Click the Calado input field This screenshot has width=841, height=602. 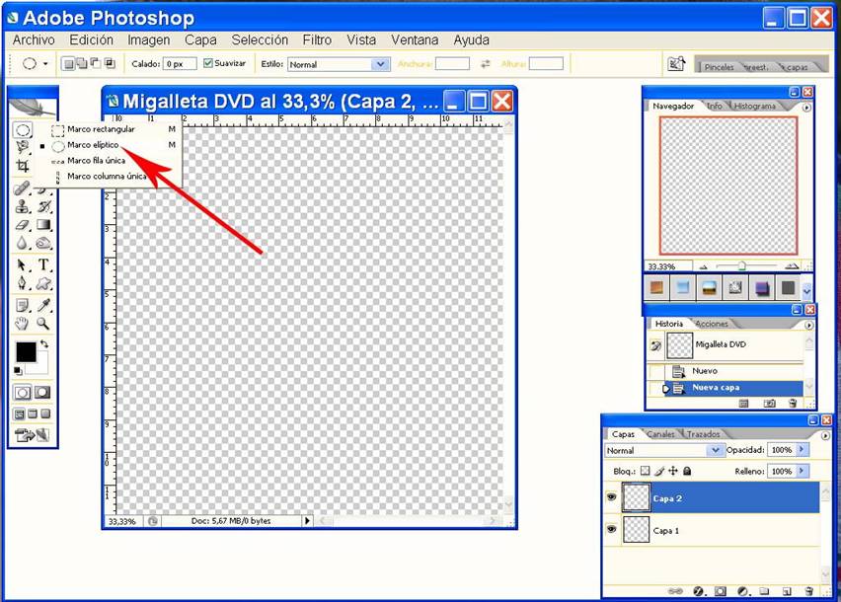(179, 63)
